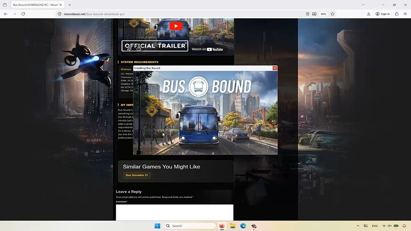Sign in to Firefox account
Viewport: 411px width, 231px height.
pos(382,14)
